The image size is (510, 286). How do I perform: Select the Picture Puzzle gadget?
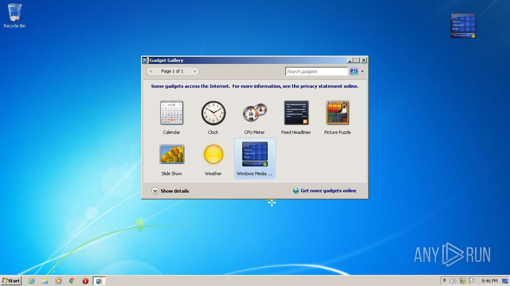click(x=337, y=117)
